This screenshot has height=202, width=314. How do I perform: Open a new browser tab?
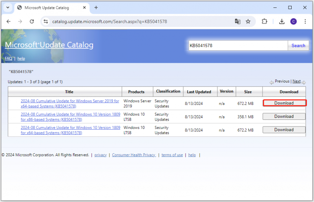pyautogui.click(x=96, y=7)
